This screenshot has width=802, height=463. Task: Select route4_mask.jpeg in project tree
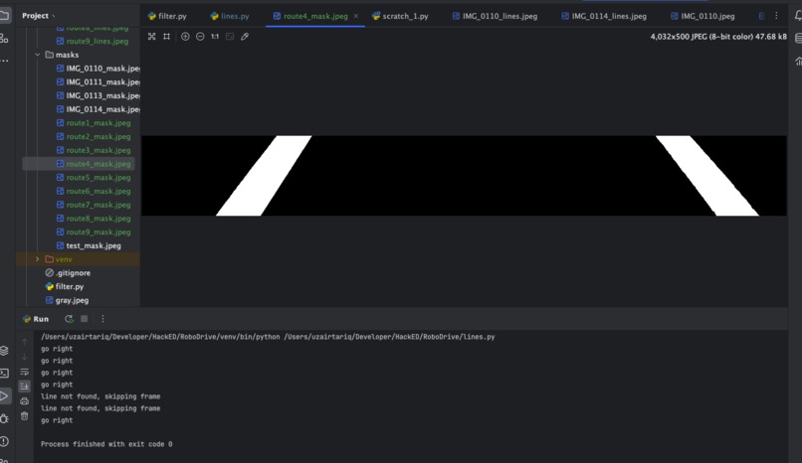coord(94,164)
